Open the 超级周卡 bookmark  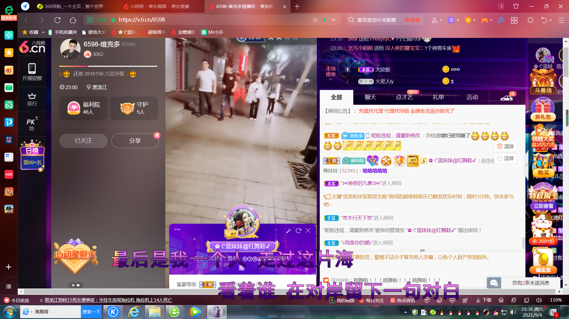154,32
